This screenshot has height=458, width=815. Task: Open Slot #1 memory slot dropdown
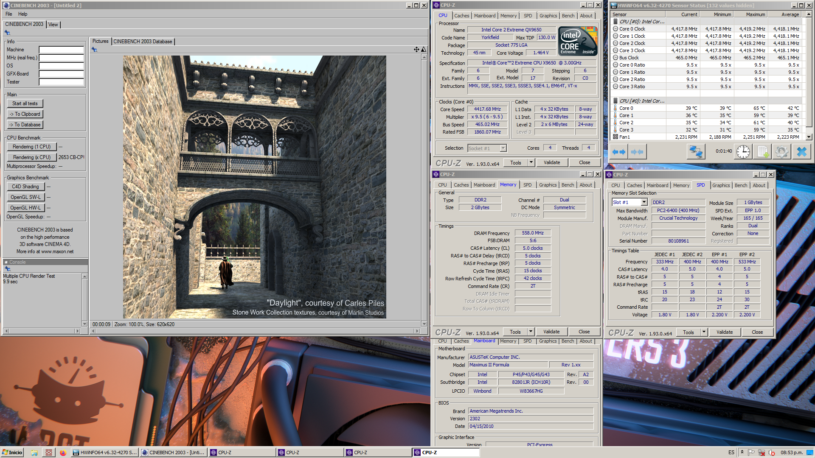coord(644,203)
